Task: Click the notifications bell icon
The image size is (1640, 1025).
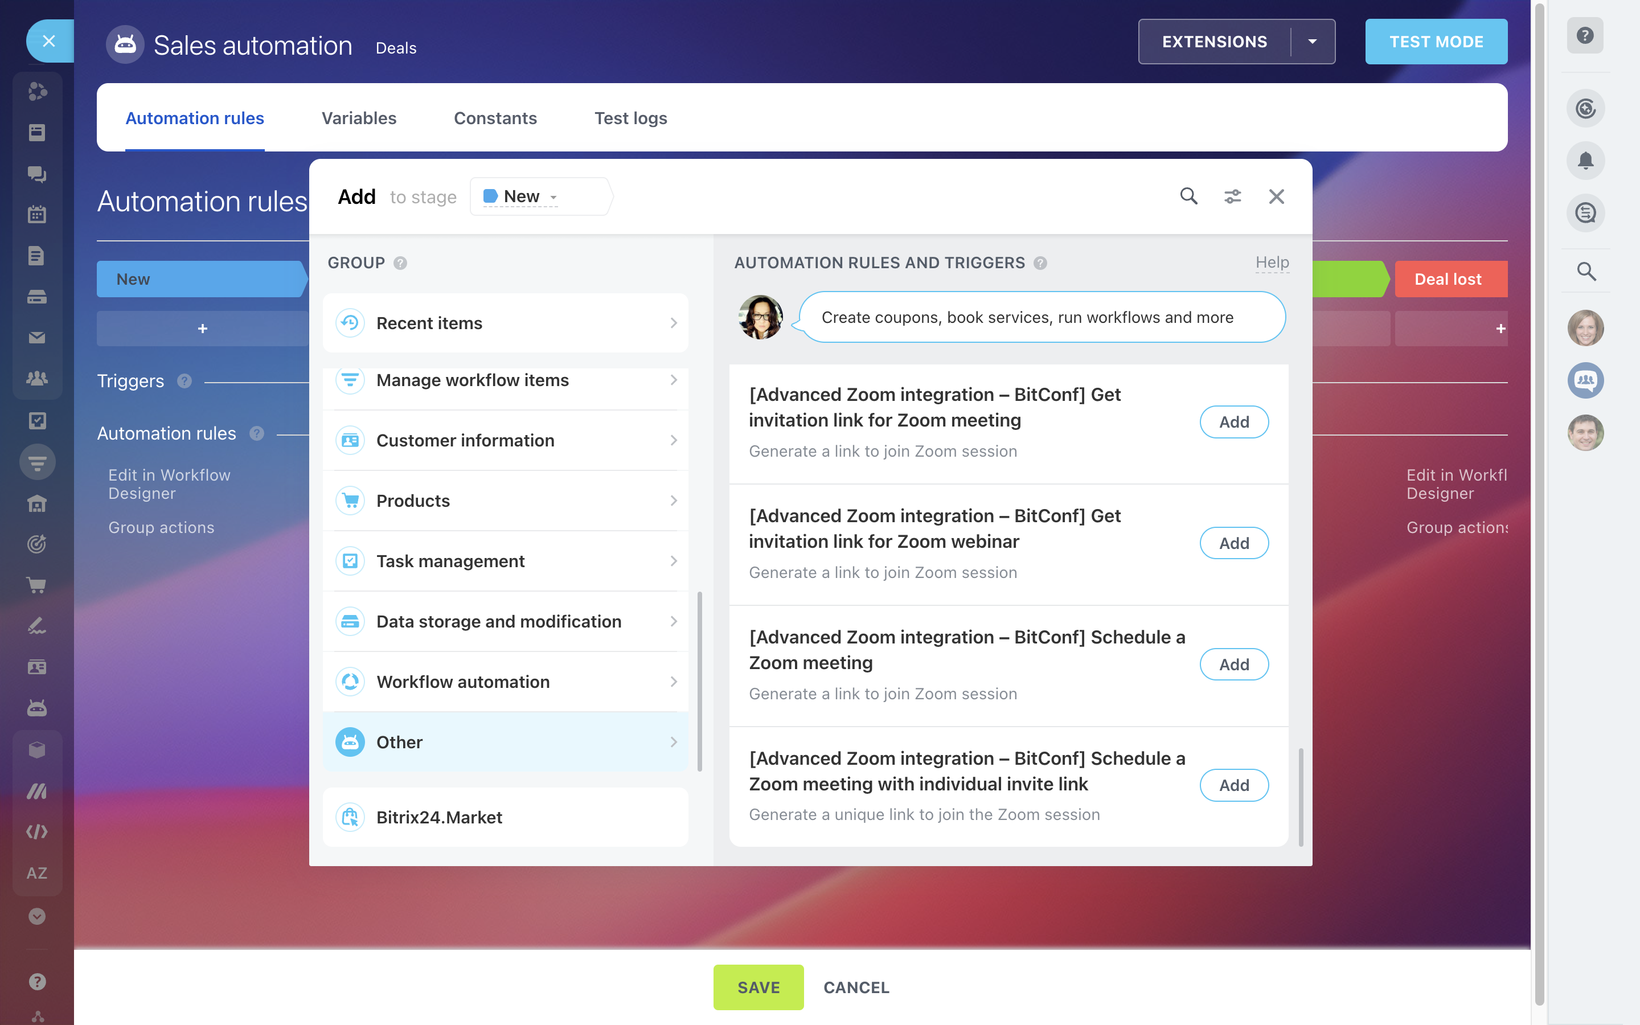Action: coord(1585,161)
